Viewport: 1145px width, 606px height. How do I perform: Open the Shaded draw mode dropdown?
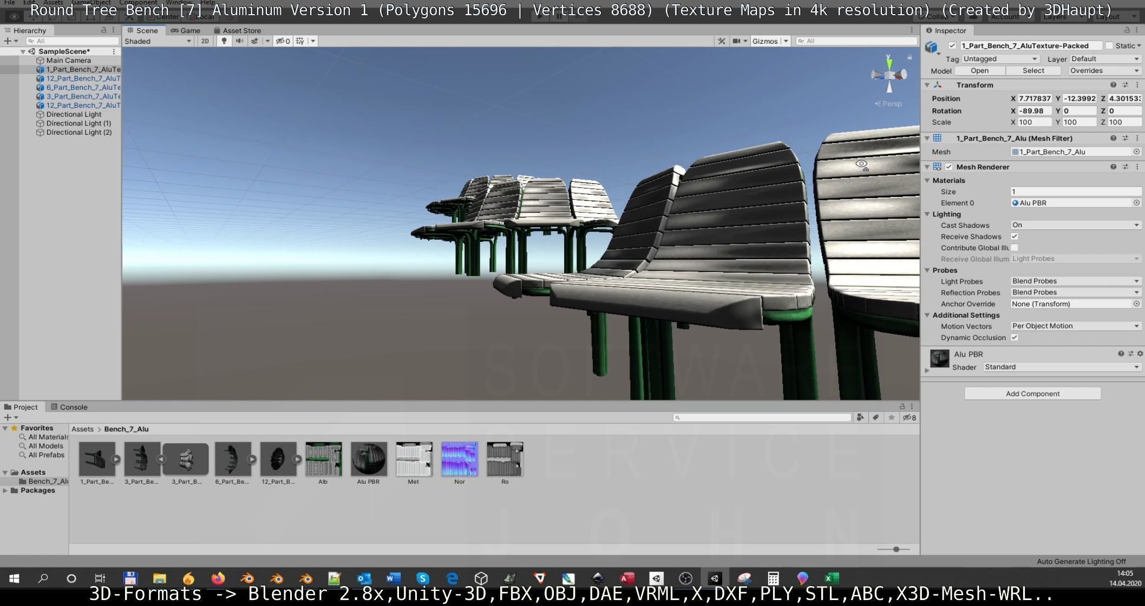(158, 41)
